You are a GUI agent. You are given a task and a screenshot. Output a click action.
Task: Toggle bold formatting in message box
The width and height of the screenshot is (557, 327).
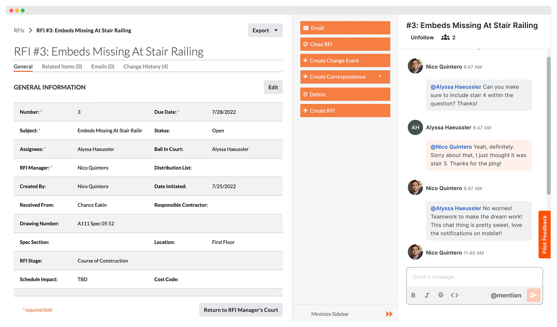pos(413,295)
